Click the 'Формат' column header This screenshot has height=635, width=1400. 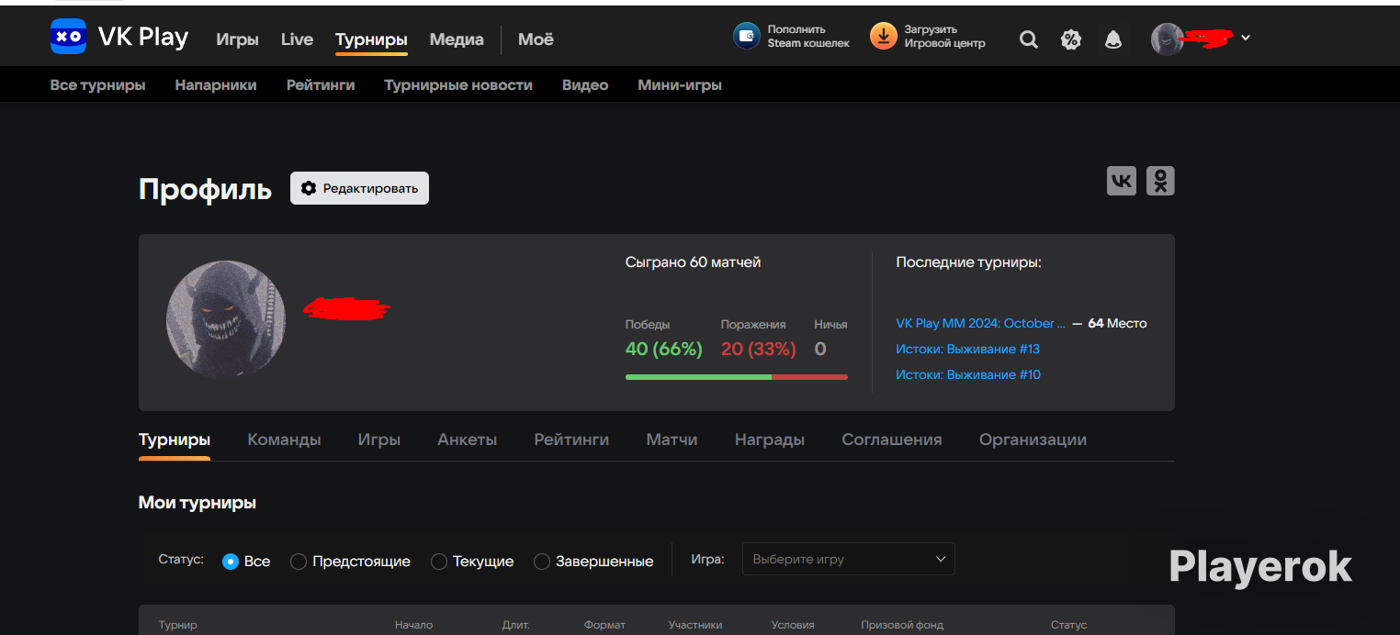[604, 625]
